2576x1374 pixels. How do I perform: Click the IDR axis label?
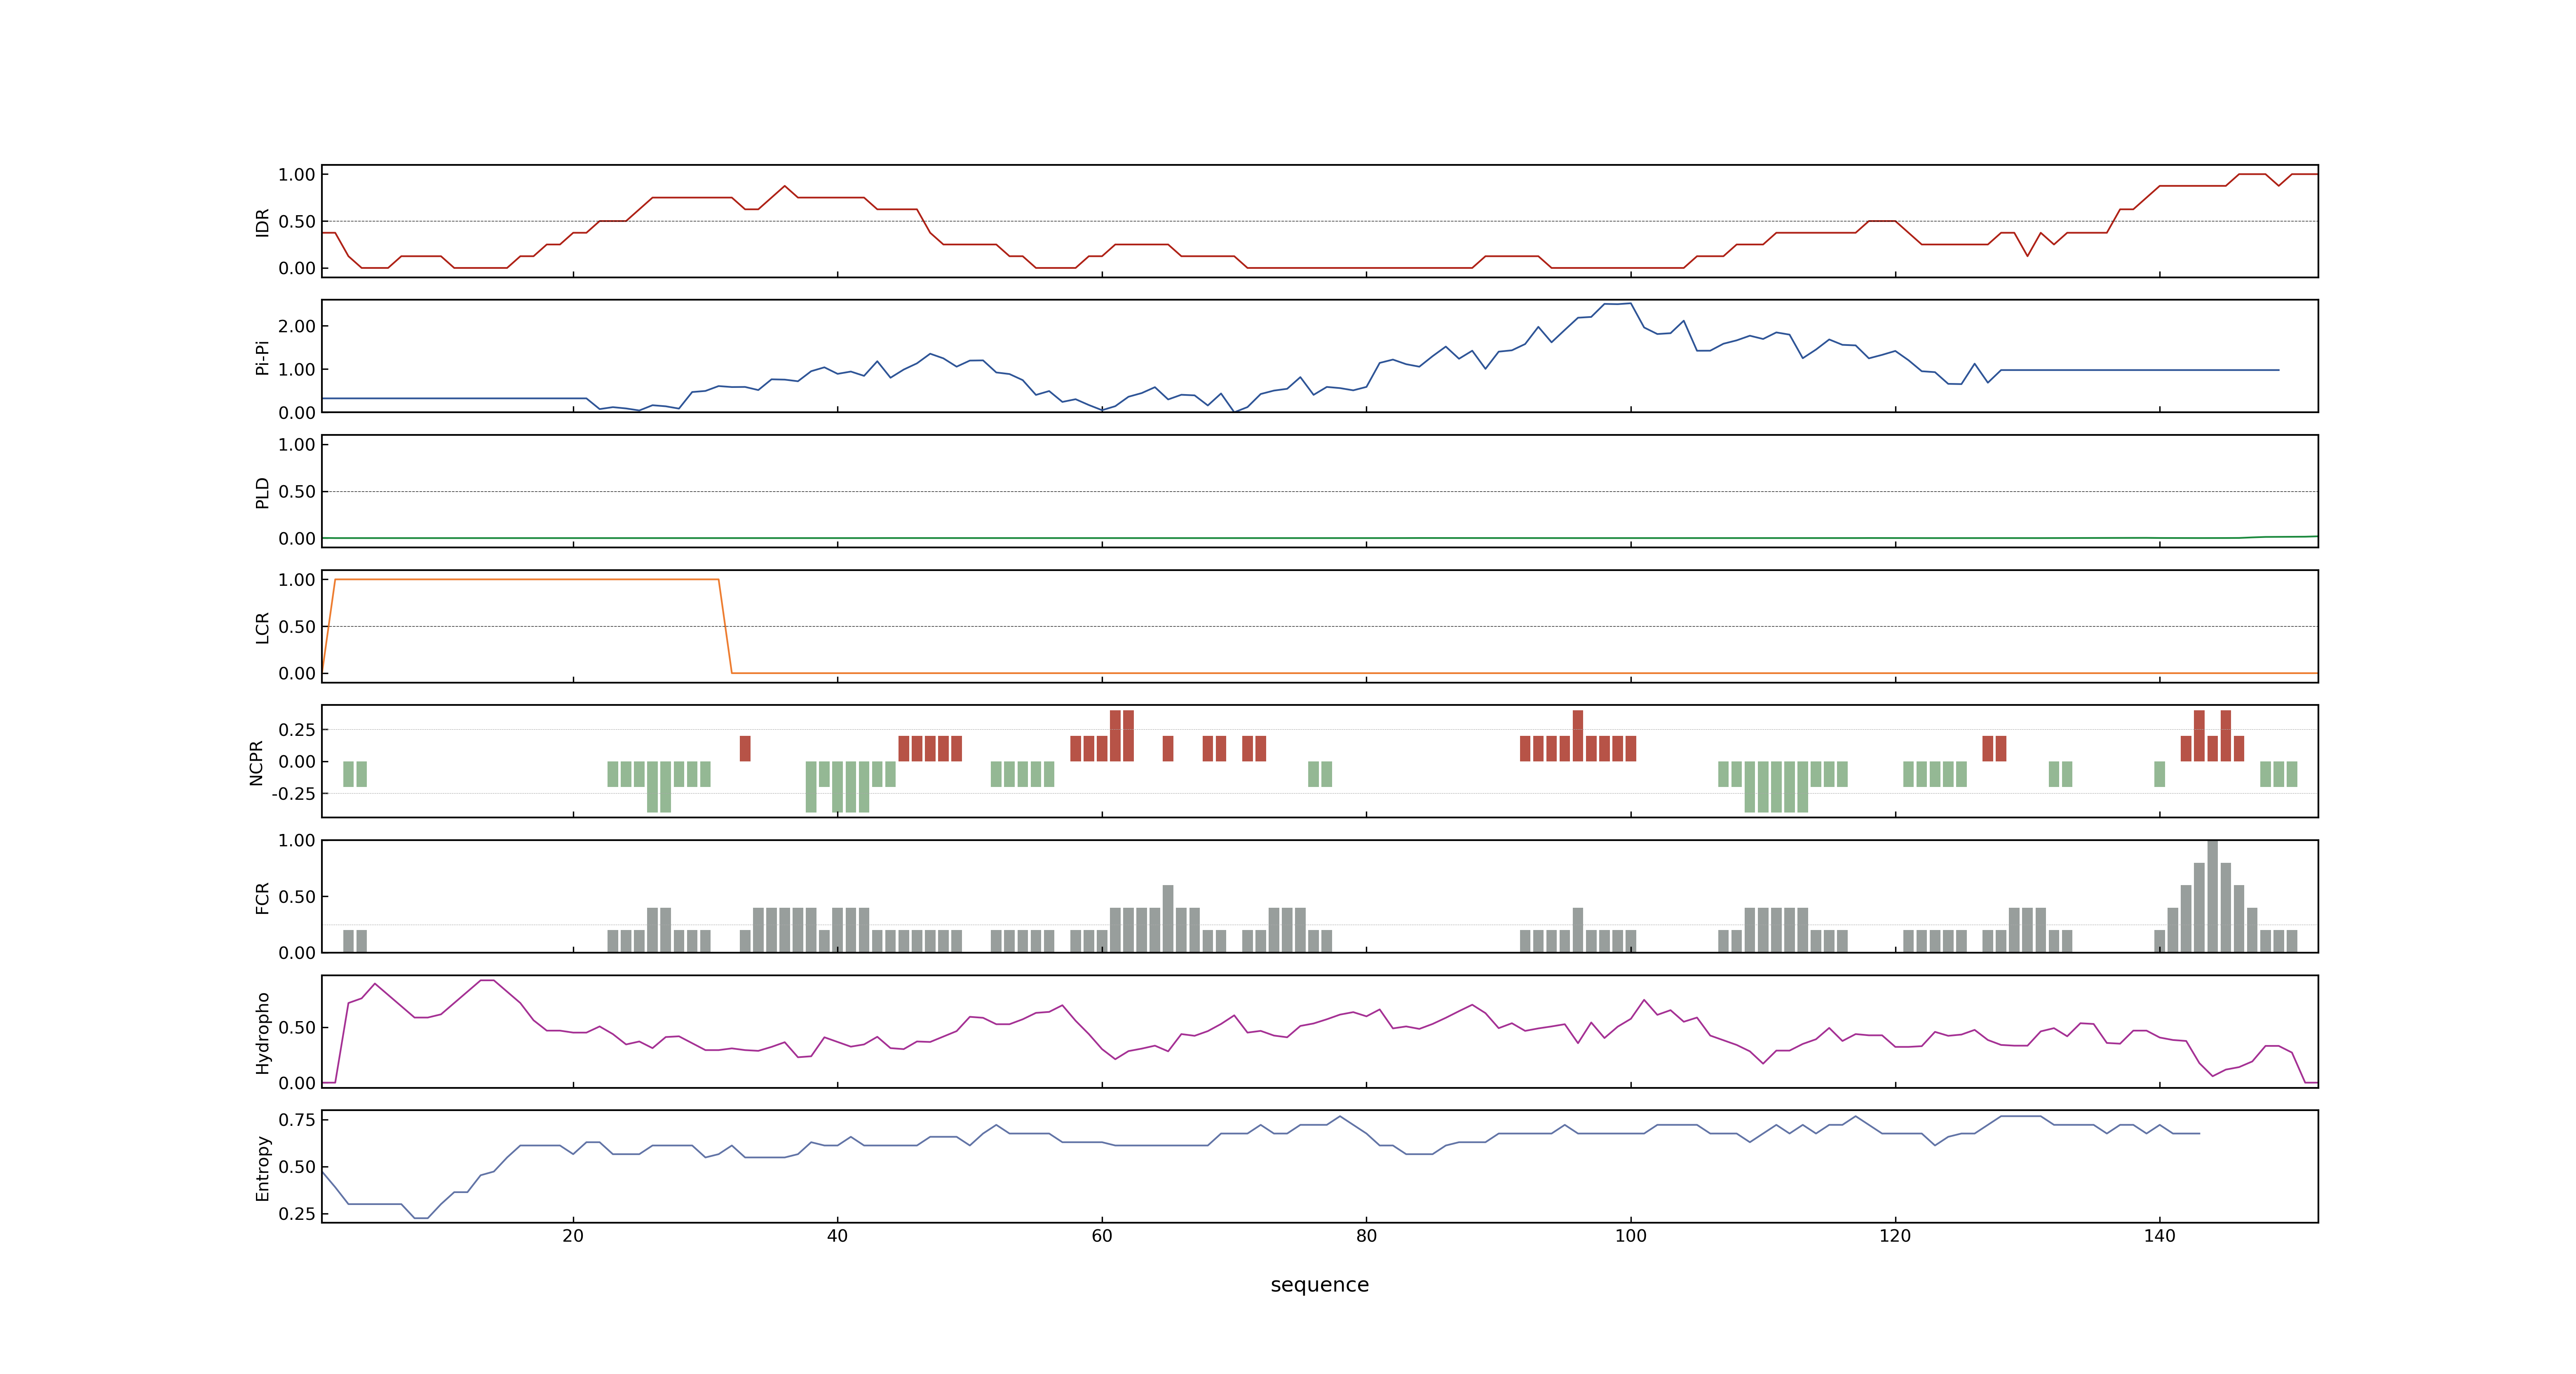click(x=262, y=222)
